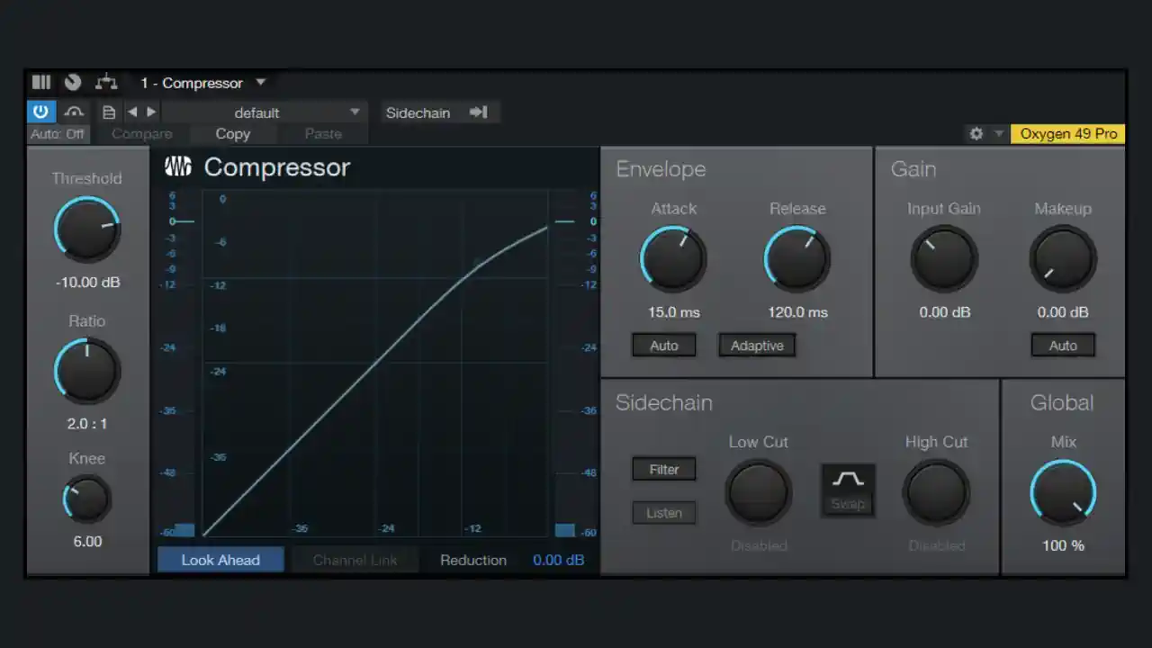1152x648 pixels.
Task: Enable Auto release in Envelope section
Action: pos(663,346)
